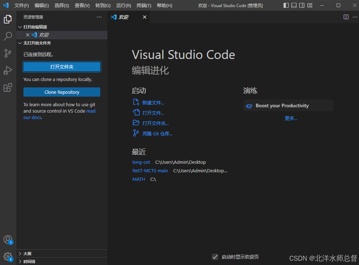The image size is (359, 265).
Task: Open the Explorer view in activity bar
Action: [8, 19]
